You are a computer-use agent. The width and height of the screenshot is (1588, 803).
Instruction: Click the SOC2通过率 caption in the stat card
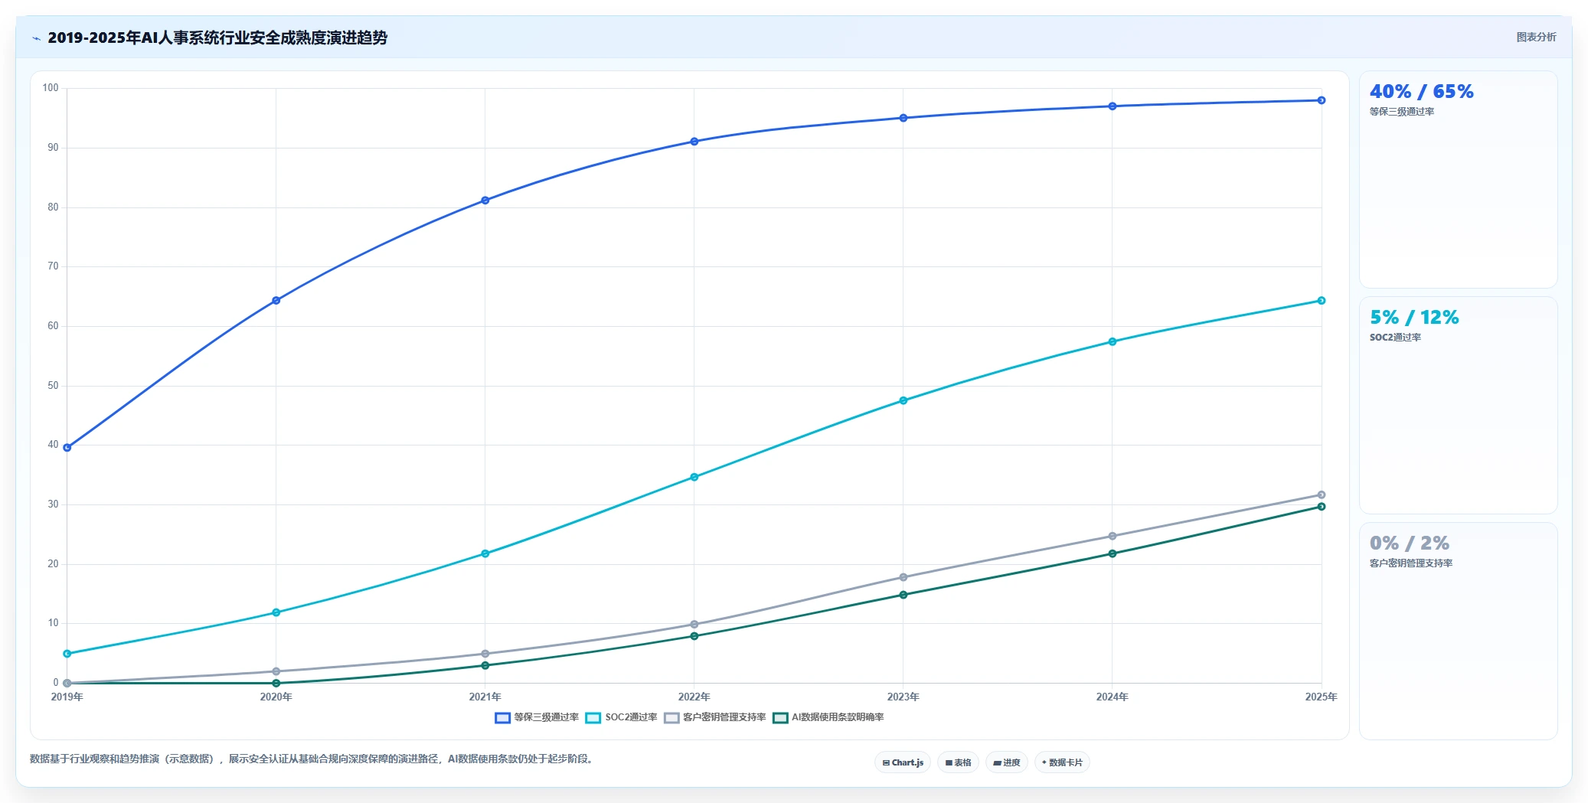coord(1395,338)
